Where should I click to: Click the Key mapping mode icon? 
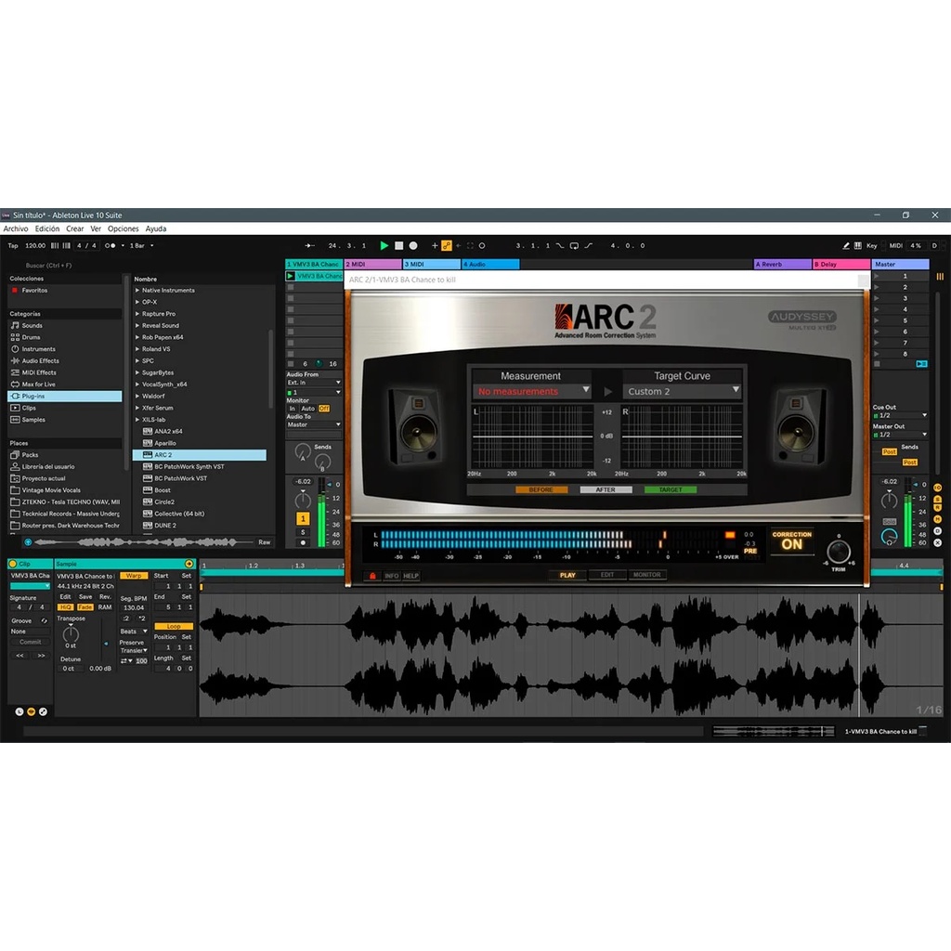[x=871, y=245]
